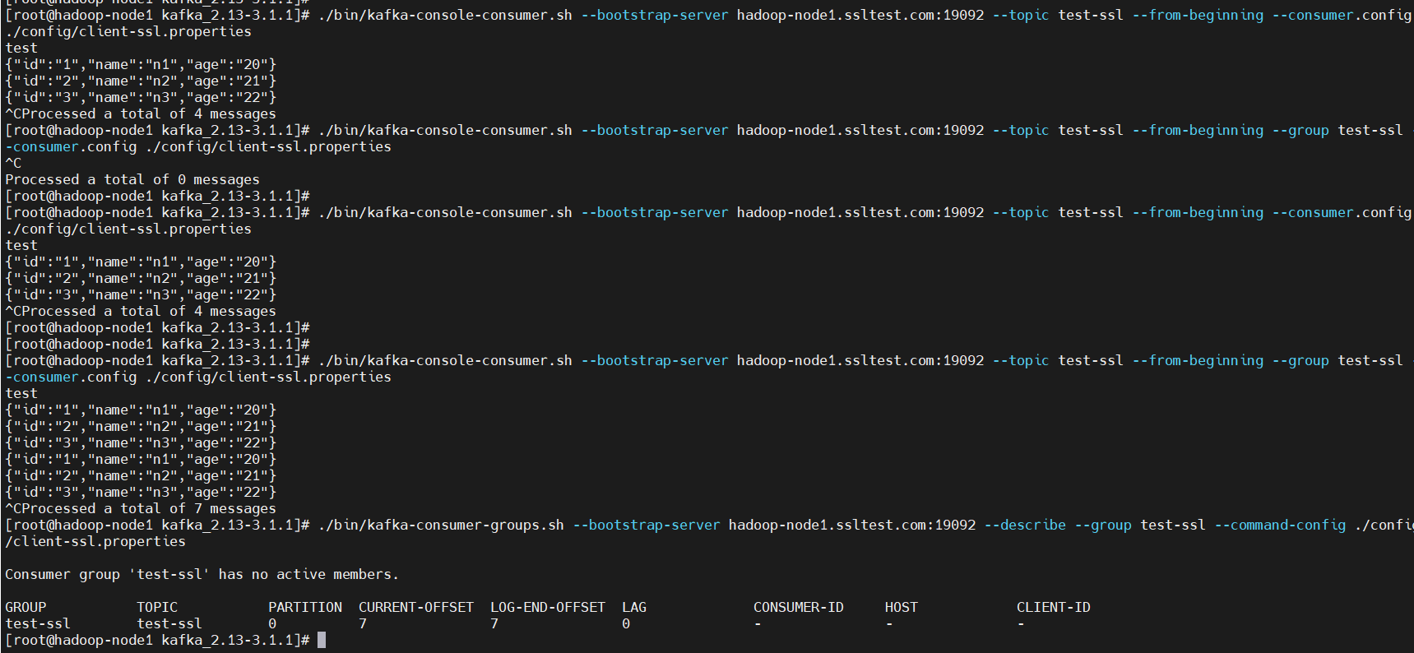Click the TOPIC column header

pos(157,607)
